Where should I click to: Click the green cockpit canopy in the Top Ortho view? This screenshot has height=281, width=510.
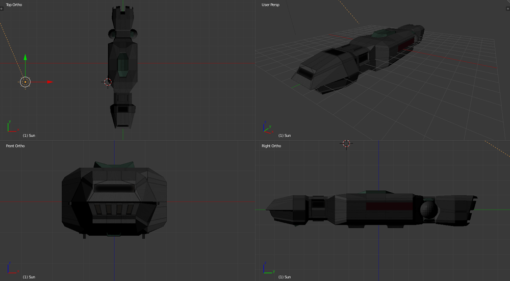coord(122,64)
